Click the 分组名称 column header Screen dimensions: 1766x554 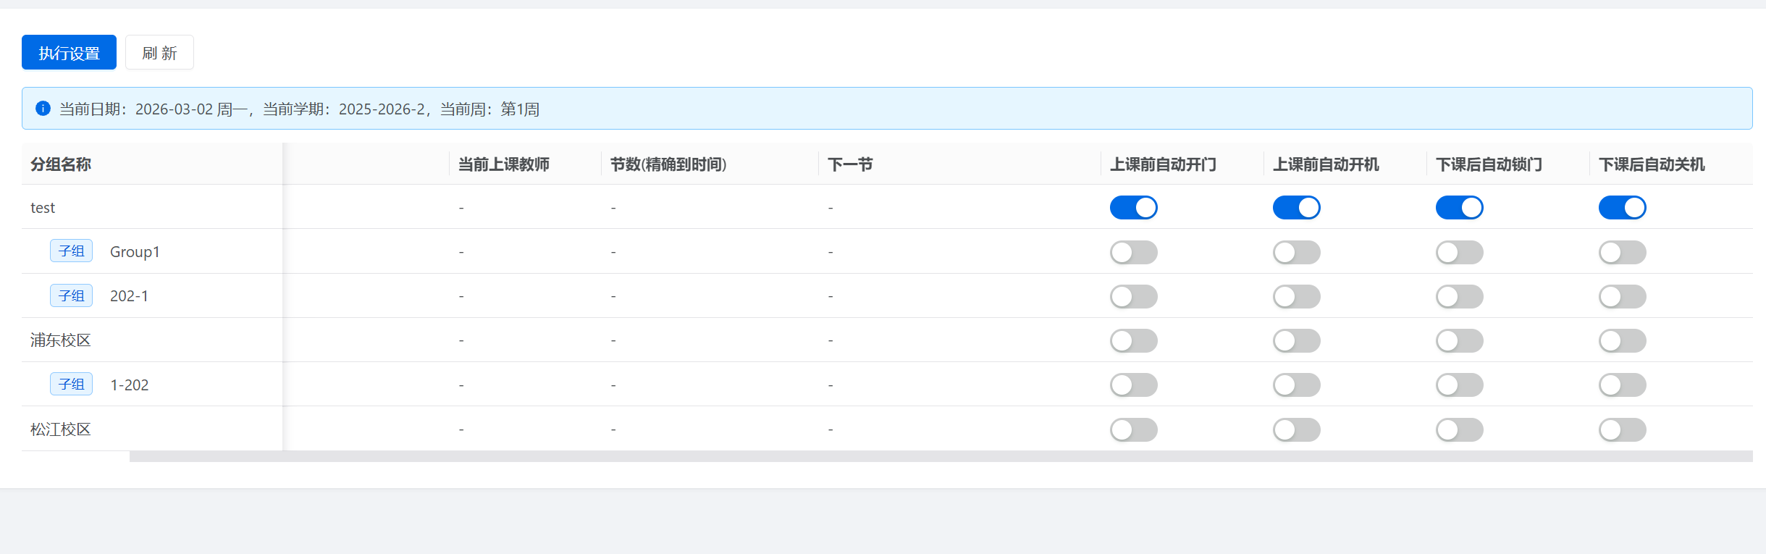[61, 164]
